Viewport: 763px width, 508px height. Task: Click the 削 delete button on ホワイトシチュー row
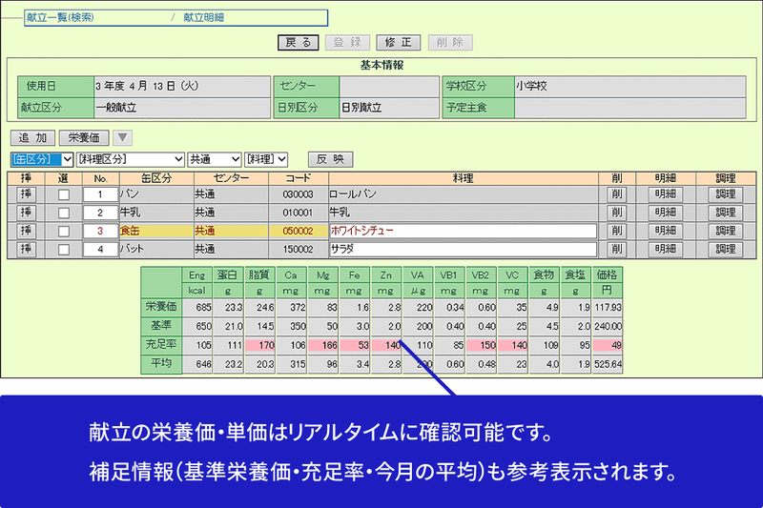point(616,231)
